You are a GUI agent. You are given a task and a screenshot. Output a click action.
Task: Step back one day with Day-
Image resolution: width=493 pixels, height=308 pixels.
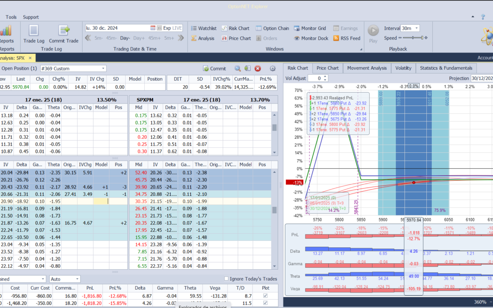125,38
